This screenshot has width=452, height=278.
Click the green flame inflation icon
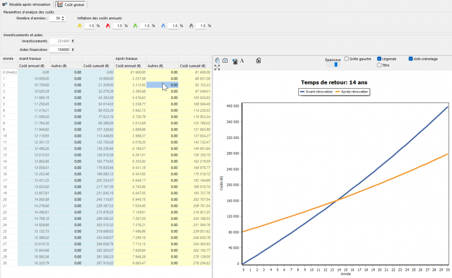click(134, 26)
